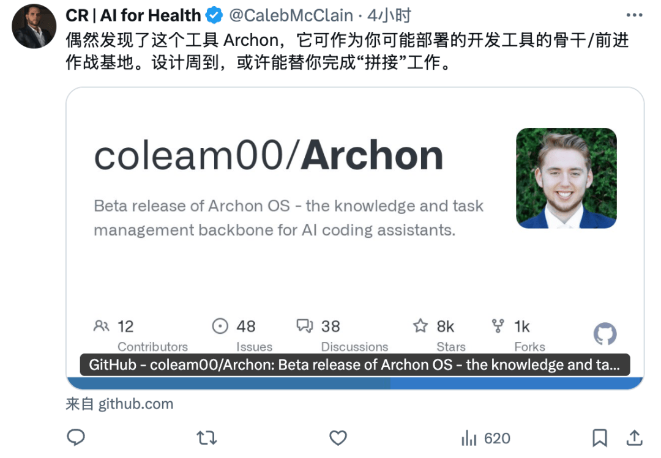This screenshot has width=661, height=458.
Task: Click the repo owner's avatar in card
Action: [566, 178]
